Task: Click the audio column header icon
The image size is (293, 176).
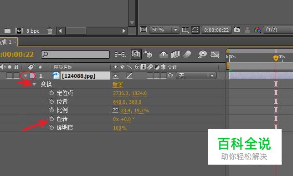Action: tap(3, 67)
